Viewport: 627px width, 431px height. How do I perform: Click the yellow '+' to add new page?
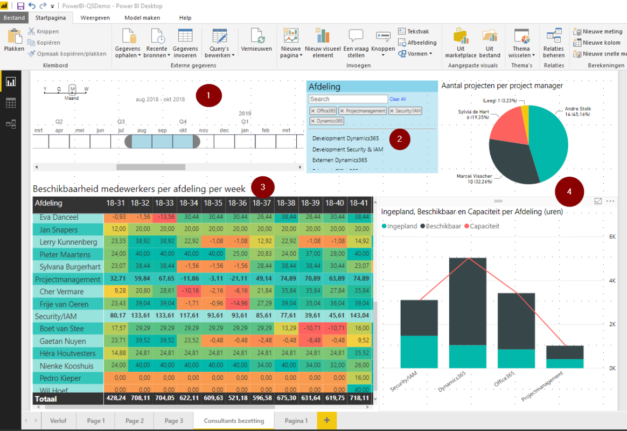tap(327, 421)
